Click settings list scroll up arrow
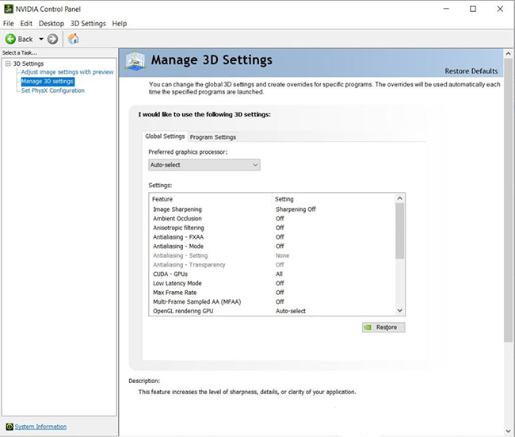The width and height of the screenshot is (515, 437). (x=399, y=198)
